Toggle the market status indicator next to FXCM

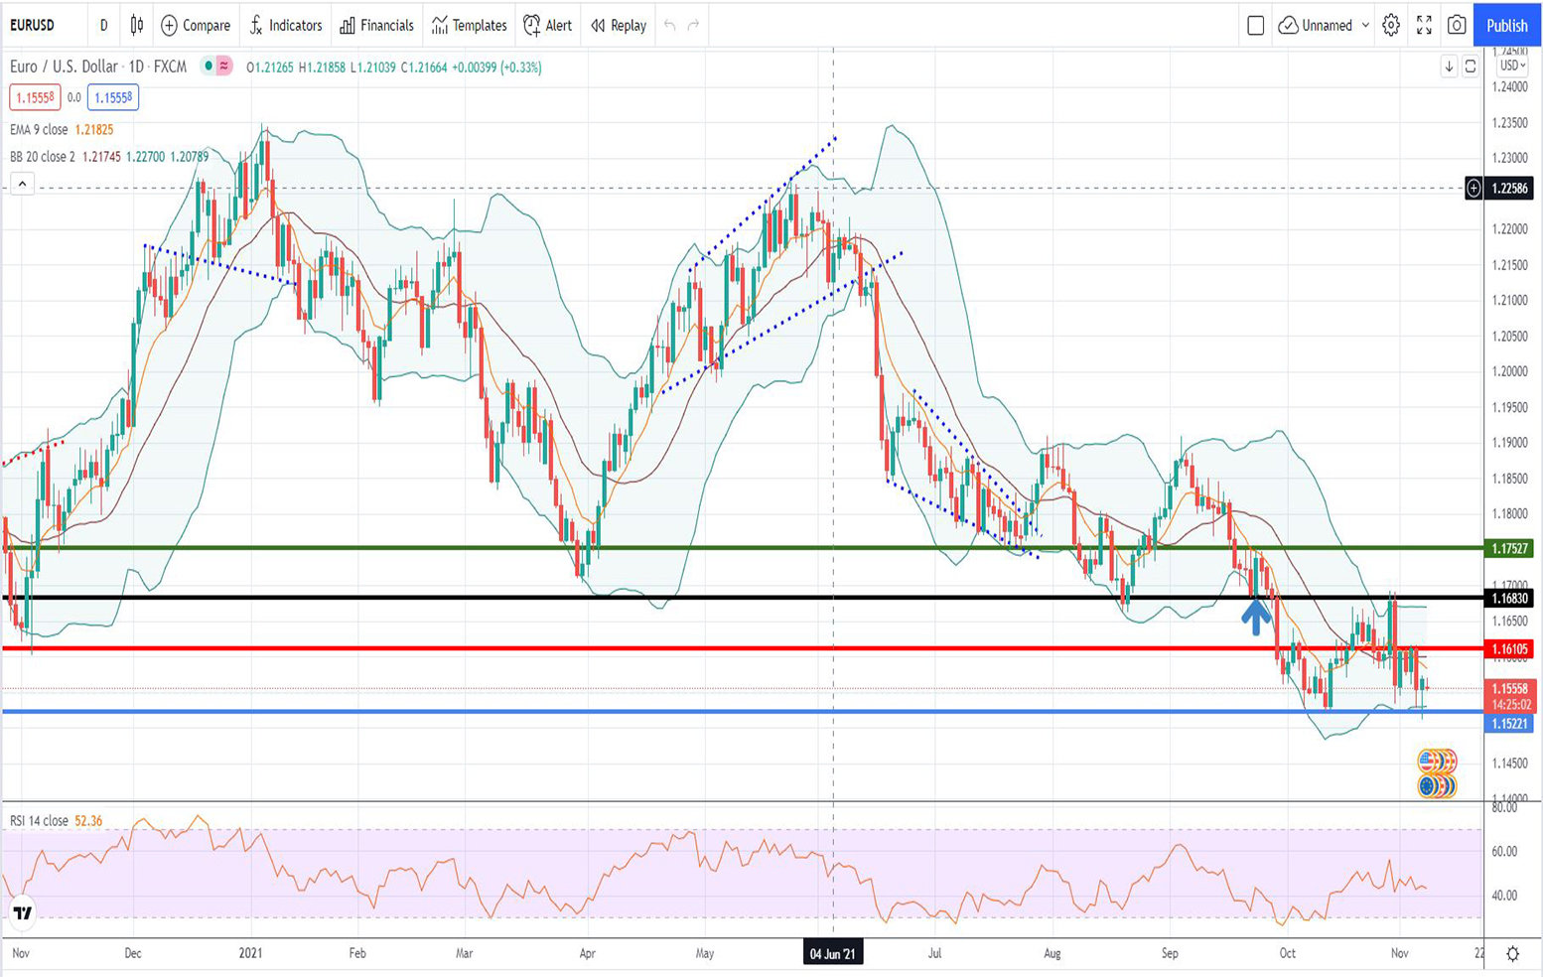point(209,67)
